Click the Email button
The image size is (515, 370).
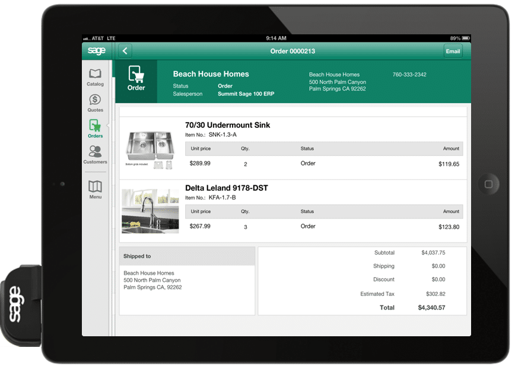[x=453, y=51]
